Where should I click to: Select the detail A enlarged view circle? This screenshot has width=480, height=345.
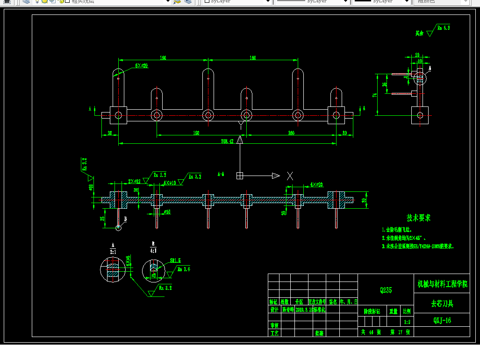click(x=113, y=269)
